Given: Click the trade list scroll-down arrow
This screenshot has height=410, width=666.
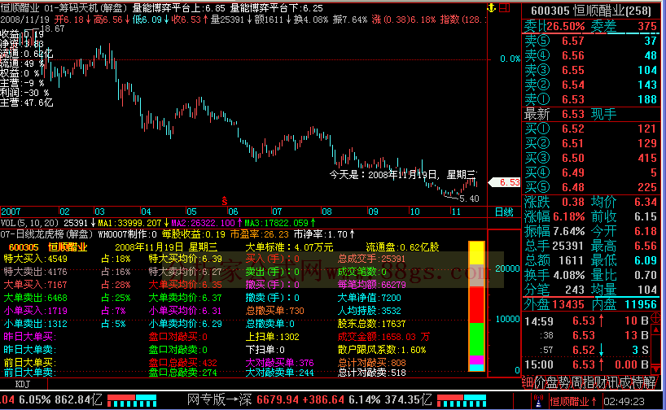Looking at the screenshot, I should click(x=655, y=369).
